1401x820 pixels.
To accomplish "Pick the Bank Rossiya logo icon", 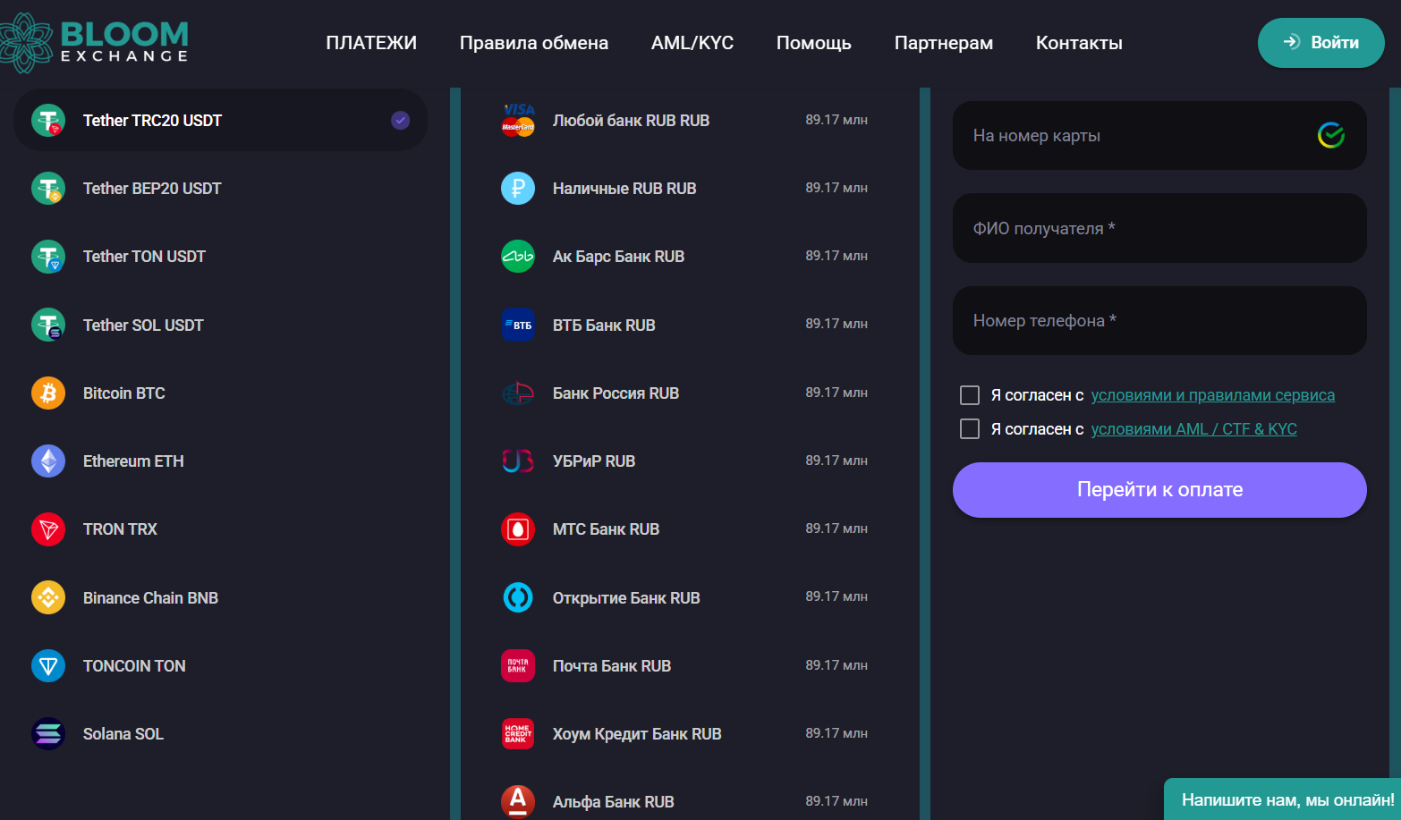I will (x=518, y=393).
